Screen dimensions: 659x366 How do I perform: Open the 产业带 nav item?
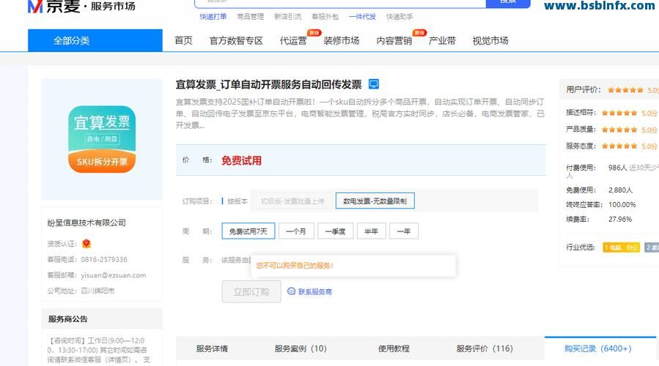click(442, 41)
